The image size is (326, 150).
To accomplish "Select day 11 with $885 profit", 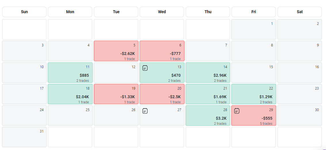I will pos(70,73).
